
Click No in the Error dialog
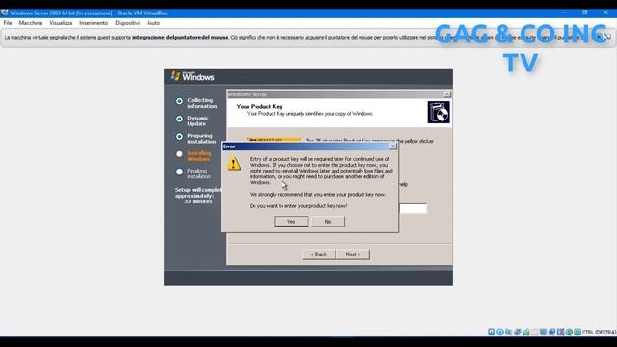[x=328, y=221]
